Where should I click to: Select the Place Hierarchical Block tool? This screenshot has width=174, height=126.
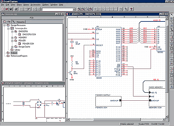click(171, 48)
